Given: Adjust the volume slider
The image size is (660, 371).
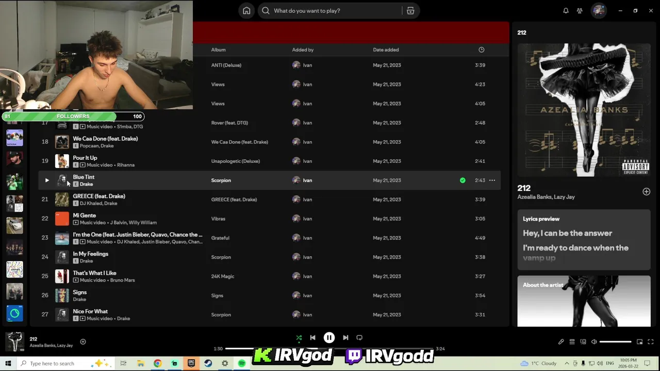Looking at the screenshot, I should pos(615,342).
